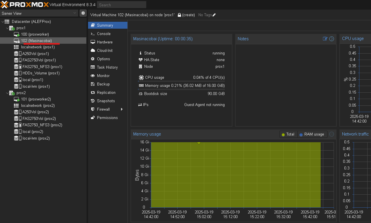Collapse the Datacenter (ALEFProx) tree
This screenshot has width=371, height=223.
[x=3, y=22]
